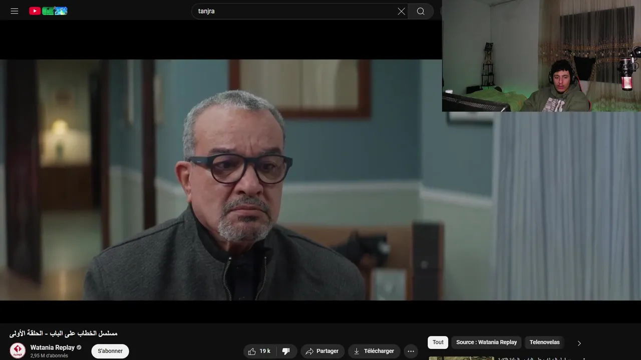
Task: Open more actions three-dot menu
Action: [x=411, y=351]
